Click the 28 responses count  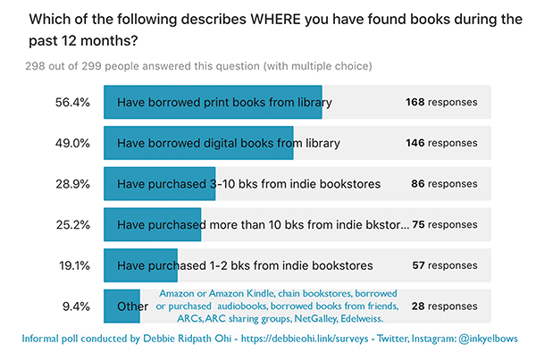[x=444, y=306]
